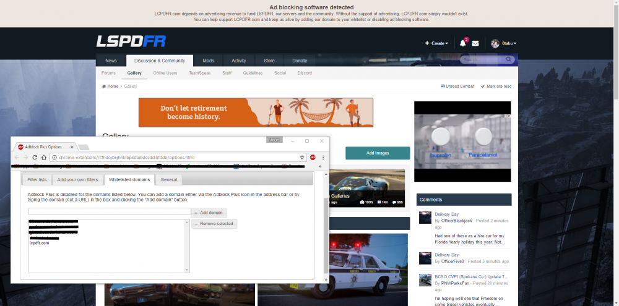
Task: Open the OfficerBlackjack profile link
Action: point(456,221)
